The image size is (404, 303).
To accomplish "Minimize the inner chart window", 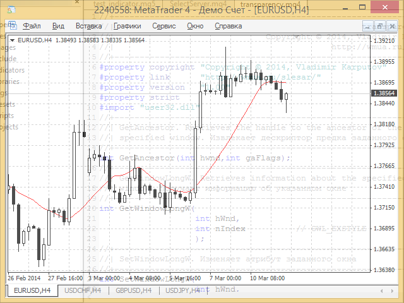I will (368, 26).
